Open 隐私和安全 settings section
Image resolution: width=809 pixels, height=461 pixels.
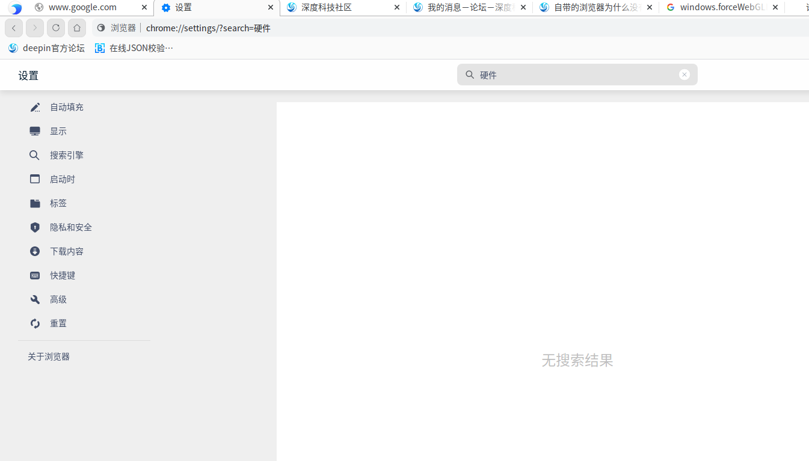tap(71, 227)
